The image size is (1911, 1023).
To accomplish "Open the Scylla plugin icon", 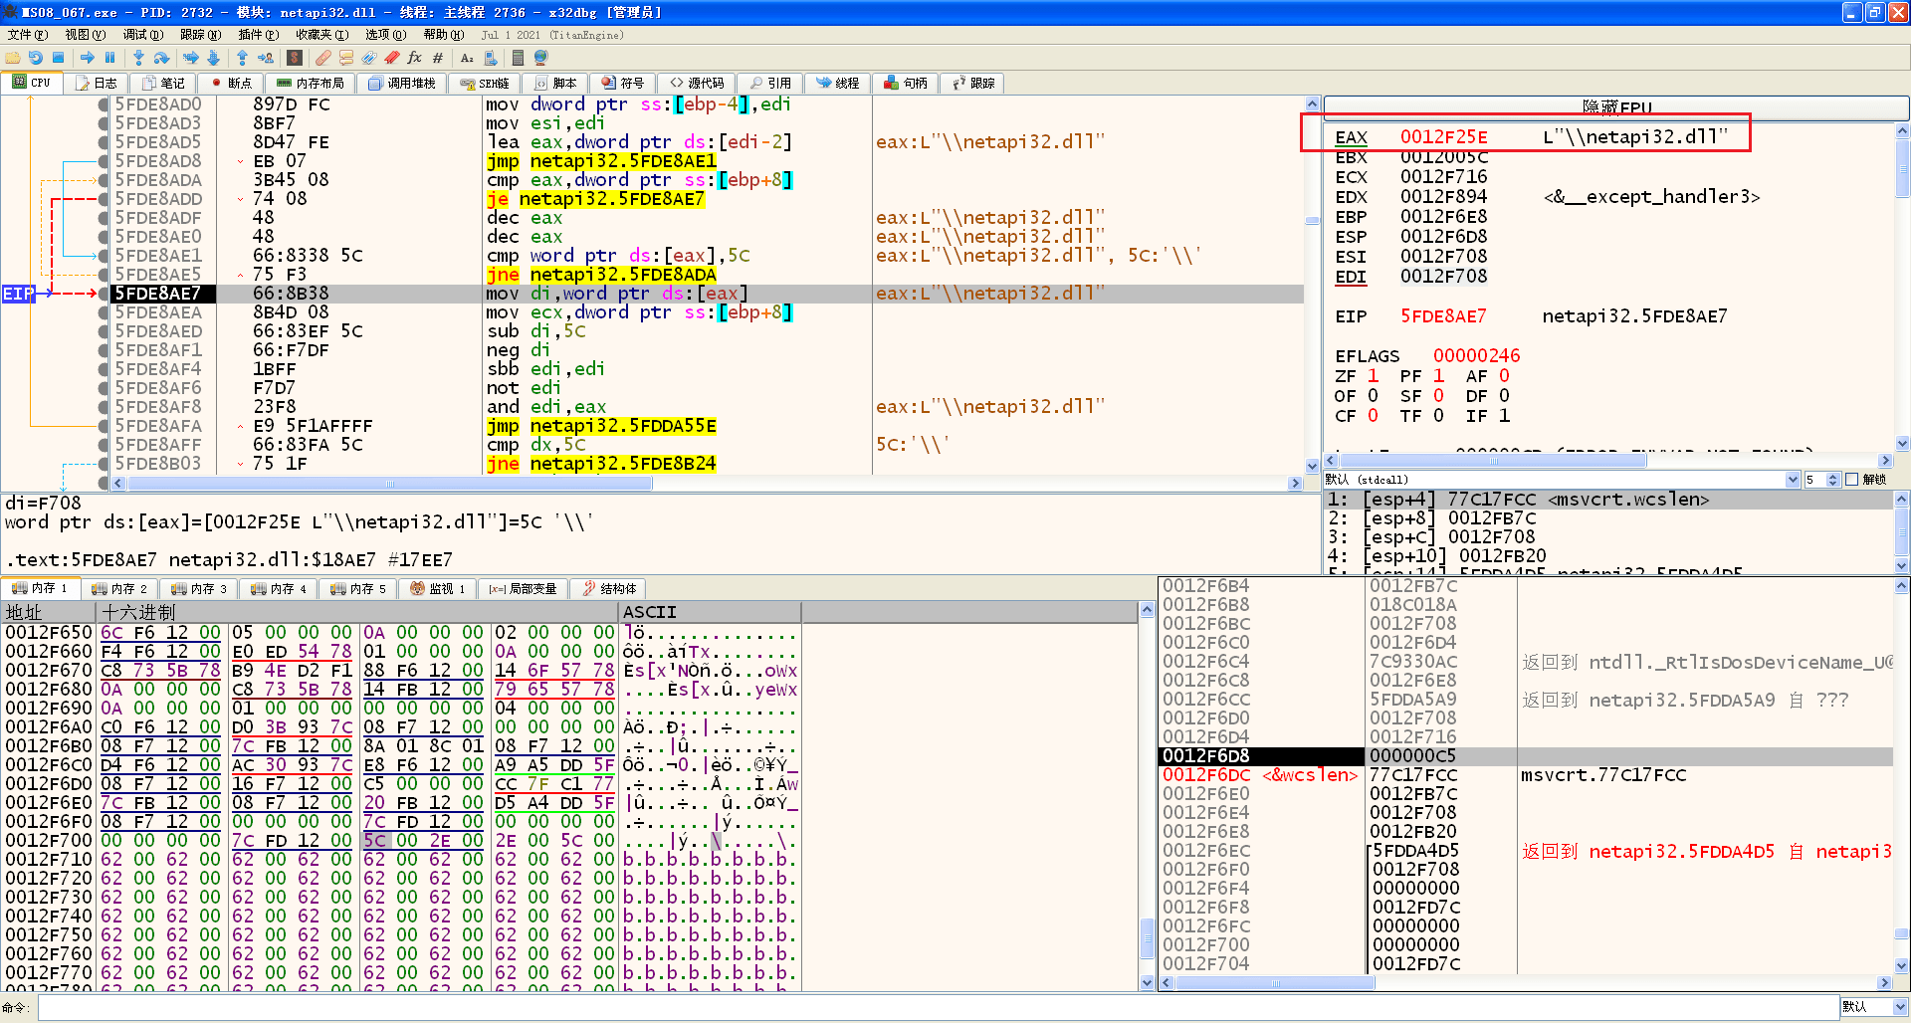I will (x=295, y=58).
